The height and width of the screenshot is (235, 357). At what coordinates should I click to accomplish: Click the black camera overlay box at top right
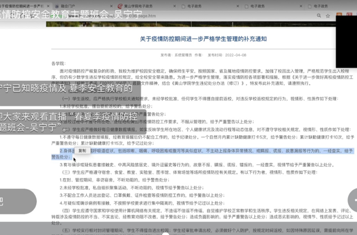346,42
